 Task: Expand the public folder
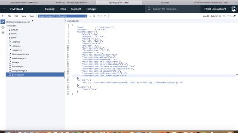coord(10,38)
